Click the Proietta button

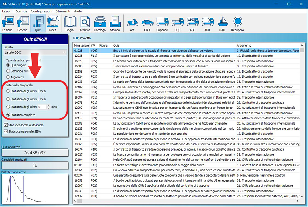(x=83, y=38)
